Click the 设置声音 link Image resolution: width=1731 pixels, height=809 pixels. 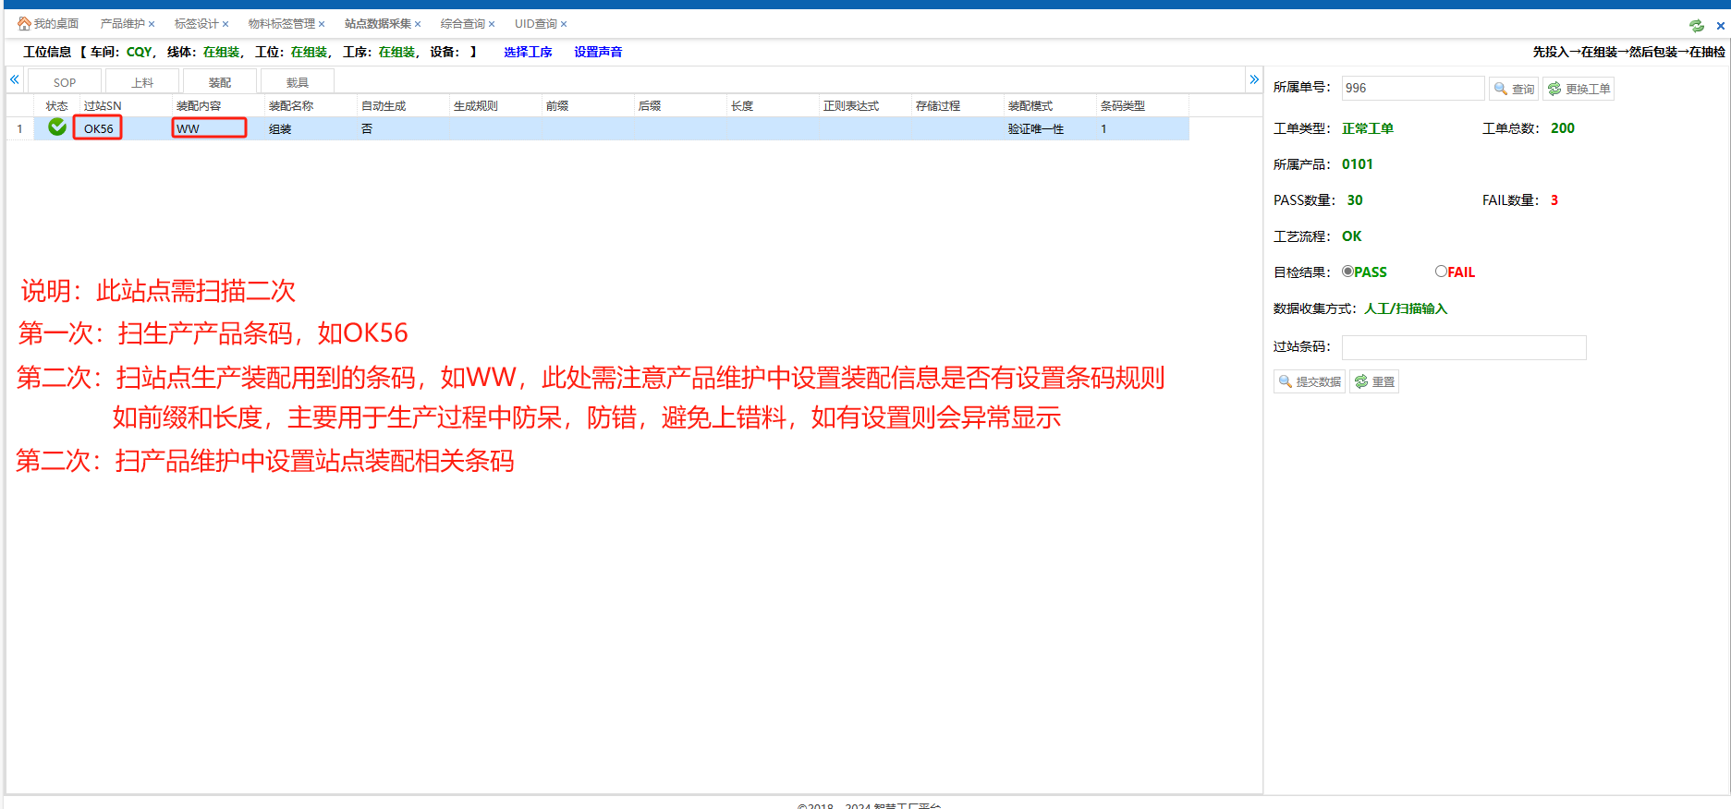598,52
